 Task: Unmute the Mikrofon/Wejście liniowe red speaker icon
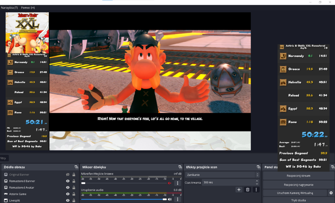[x=170, y=183]
